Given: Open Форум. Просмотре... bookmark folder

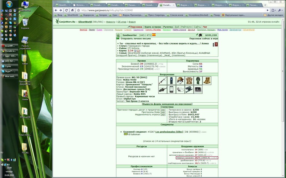Looking at the screenshot, I should click(131, 15).
